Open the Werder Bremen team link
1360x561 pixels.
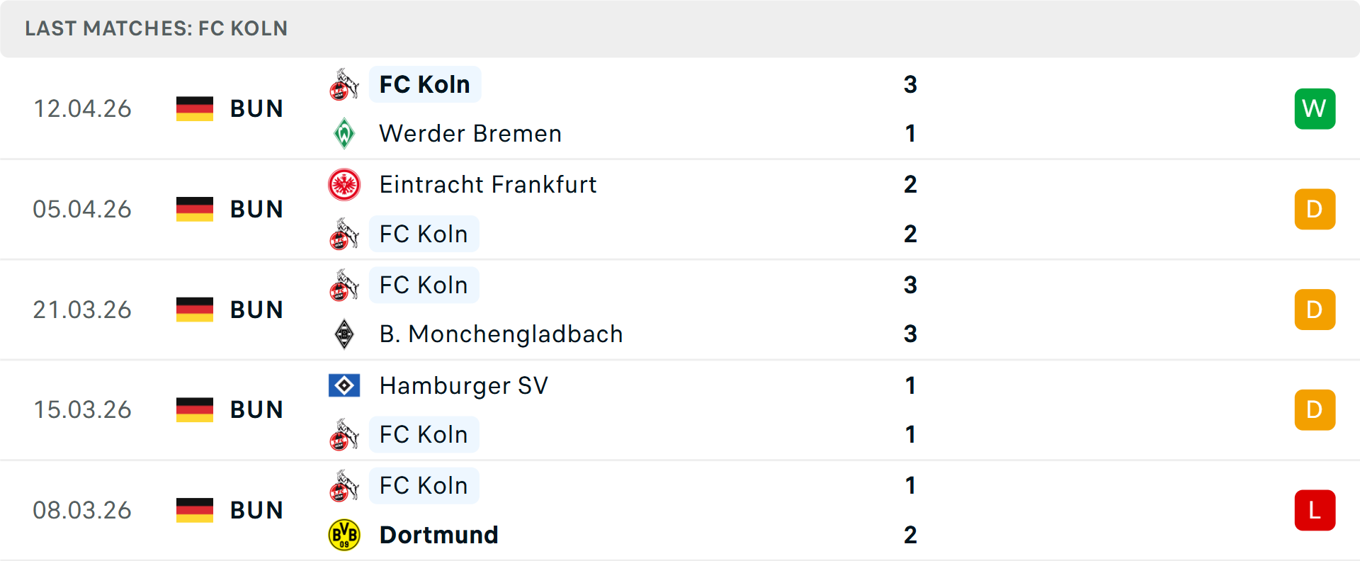point(470,133)
